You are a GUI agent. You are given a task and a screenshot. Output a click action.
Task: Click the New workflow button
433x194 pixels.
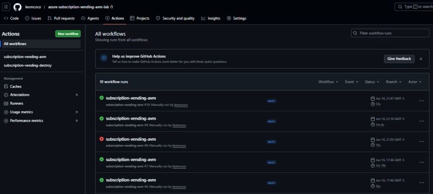coord(68,34)
